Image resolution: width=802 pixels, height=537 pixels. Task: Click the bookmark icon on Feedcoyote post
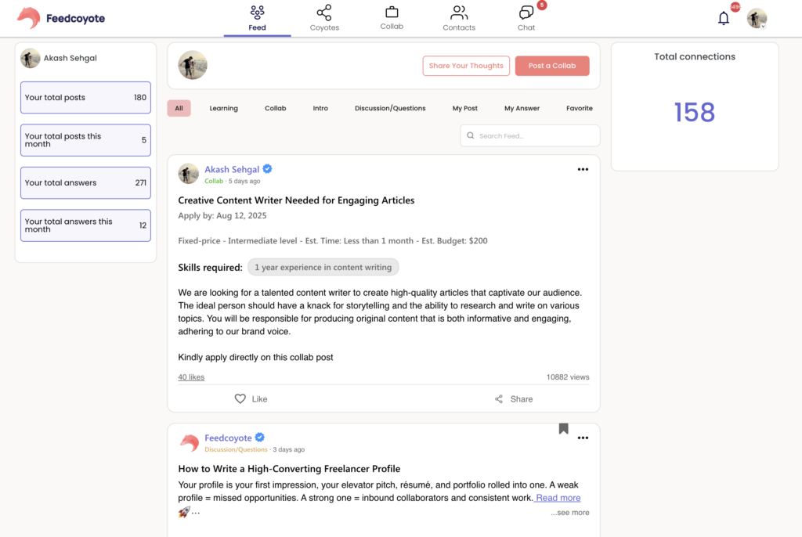click(x=563, y=428)
